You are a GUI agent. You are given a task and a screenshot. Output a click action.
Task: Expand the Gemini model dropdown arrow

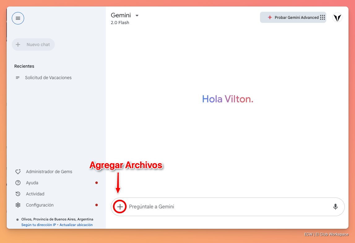point(137,15)
